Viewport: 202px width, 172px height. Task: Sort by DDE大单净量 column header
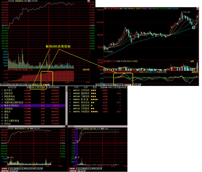pos(38,87)
